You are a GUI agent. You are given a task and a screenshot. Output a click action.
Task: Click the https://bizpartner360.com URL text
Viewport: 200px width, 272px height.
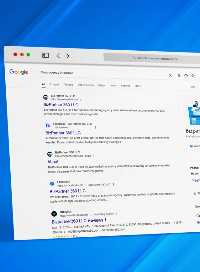64,99
